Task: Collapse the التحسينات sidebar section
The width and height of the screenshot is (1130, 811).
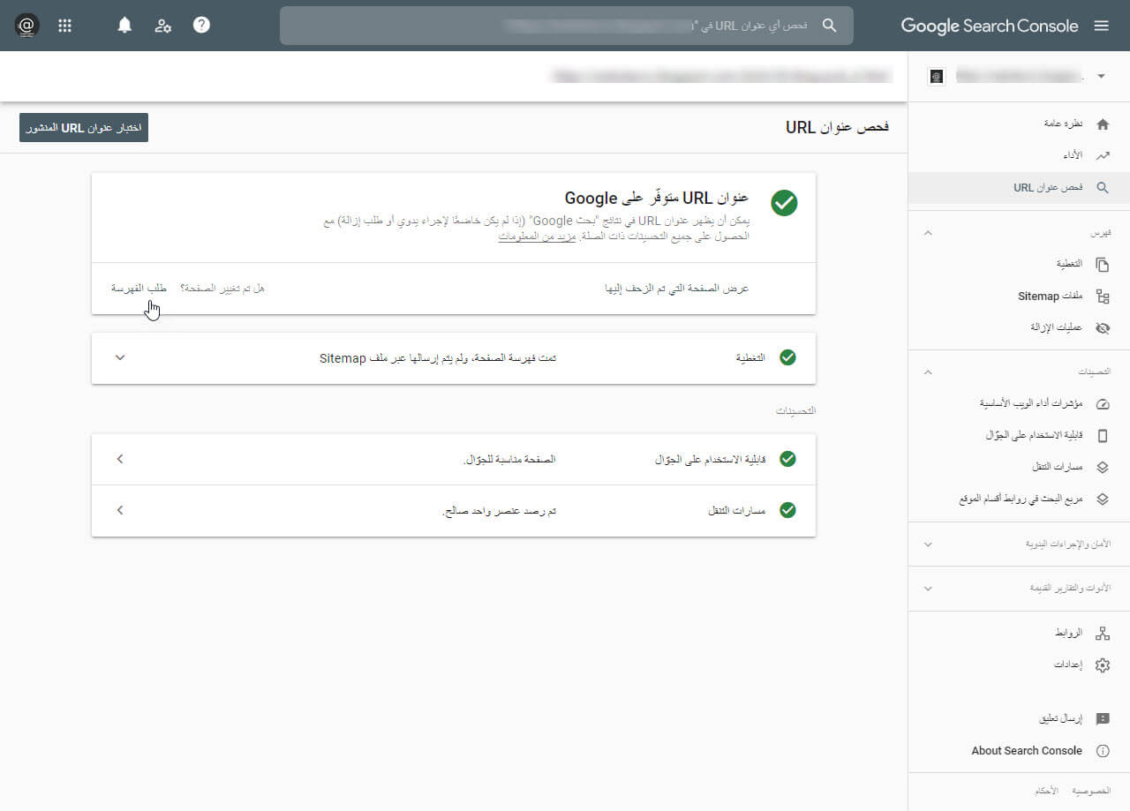Action: click(x=927, y=372)
